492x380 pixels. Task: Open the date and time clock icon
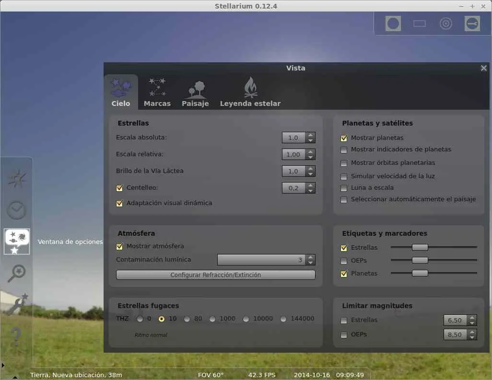pos(17,210)
